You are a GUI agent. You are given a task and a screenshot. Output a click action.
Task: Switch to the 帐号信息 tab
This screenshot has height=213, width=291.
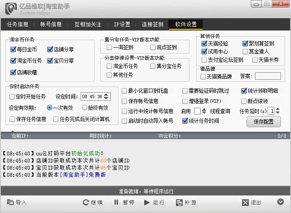51,24
